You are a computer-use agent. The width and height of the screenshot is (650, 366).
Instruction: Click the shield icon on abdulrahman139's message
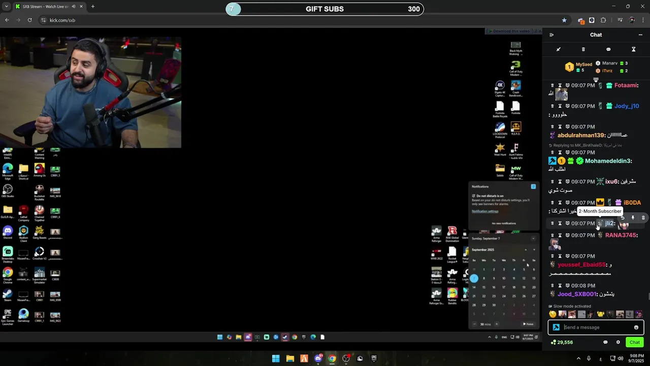[567, 127]
